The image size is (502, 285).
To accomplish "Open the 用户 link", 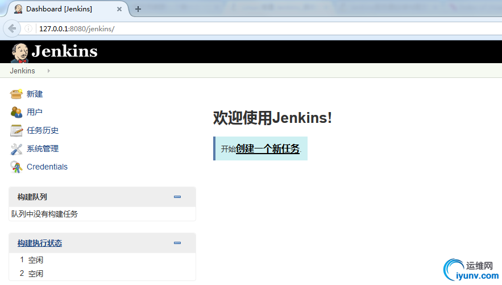I will point(35,112).
